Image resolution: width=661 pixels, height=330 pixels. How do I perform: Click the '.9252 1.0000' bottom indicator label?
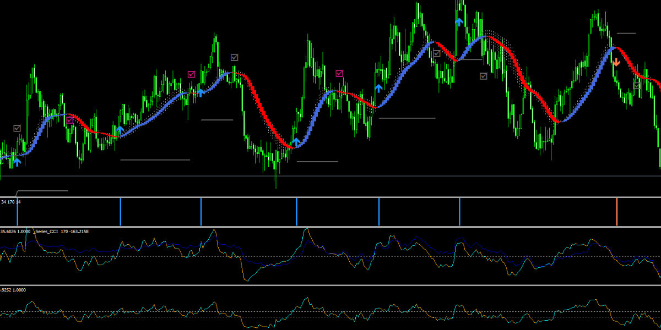click(13, 290)
